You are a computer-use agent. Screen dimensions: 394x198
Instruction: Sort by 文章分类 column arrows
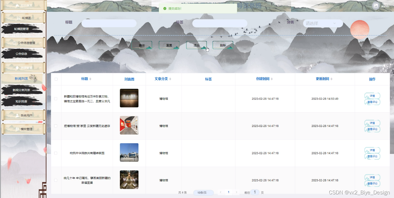(x=170, y=79)
